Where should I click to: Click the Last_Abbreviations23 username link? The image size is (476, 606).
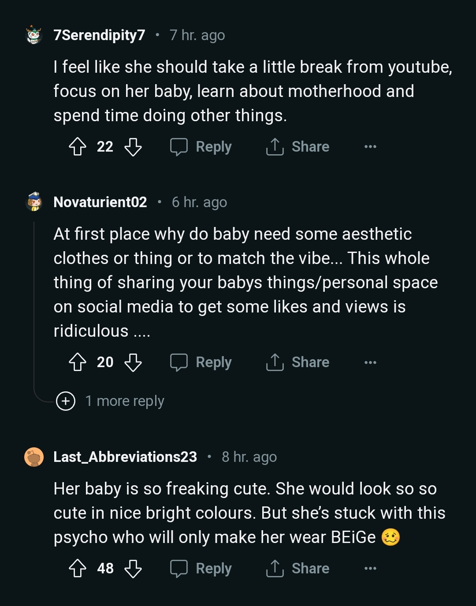coord(125,457)
